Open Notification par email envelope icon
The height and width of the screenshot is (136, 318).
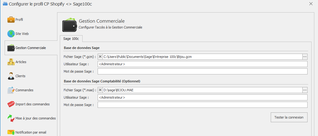(x=11, y=132)
